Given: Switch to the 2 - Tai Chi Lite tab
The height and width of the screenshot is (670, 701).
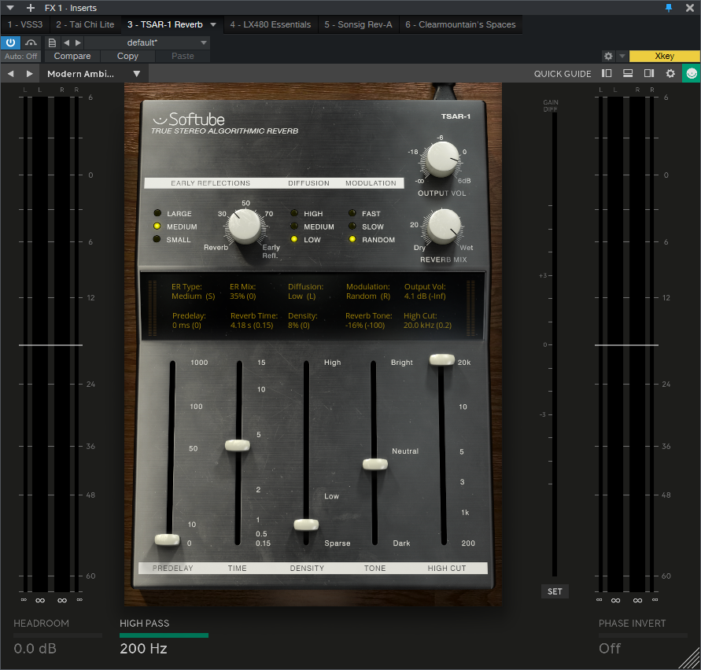Looking at the screenshot, I should coord(85,24).
